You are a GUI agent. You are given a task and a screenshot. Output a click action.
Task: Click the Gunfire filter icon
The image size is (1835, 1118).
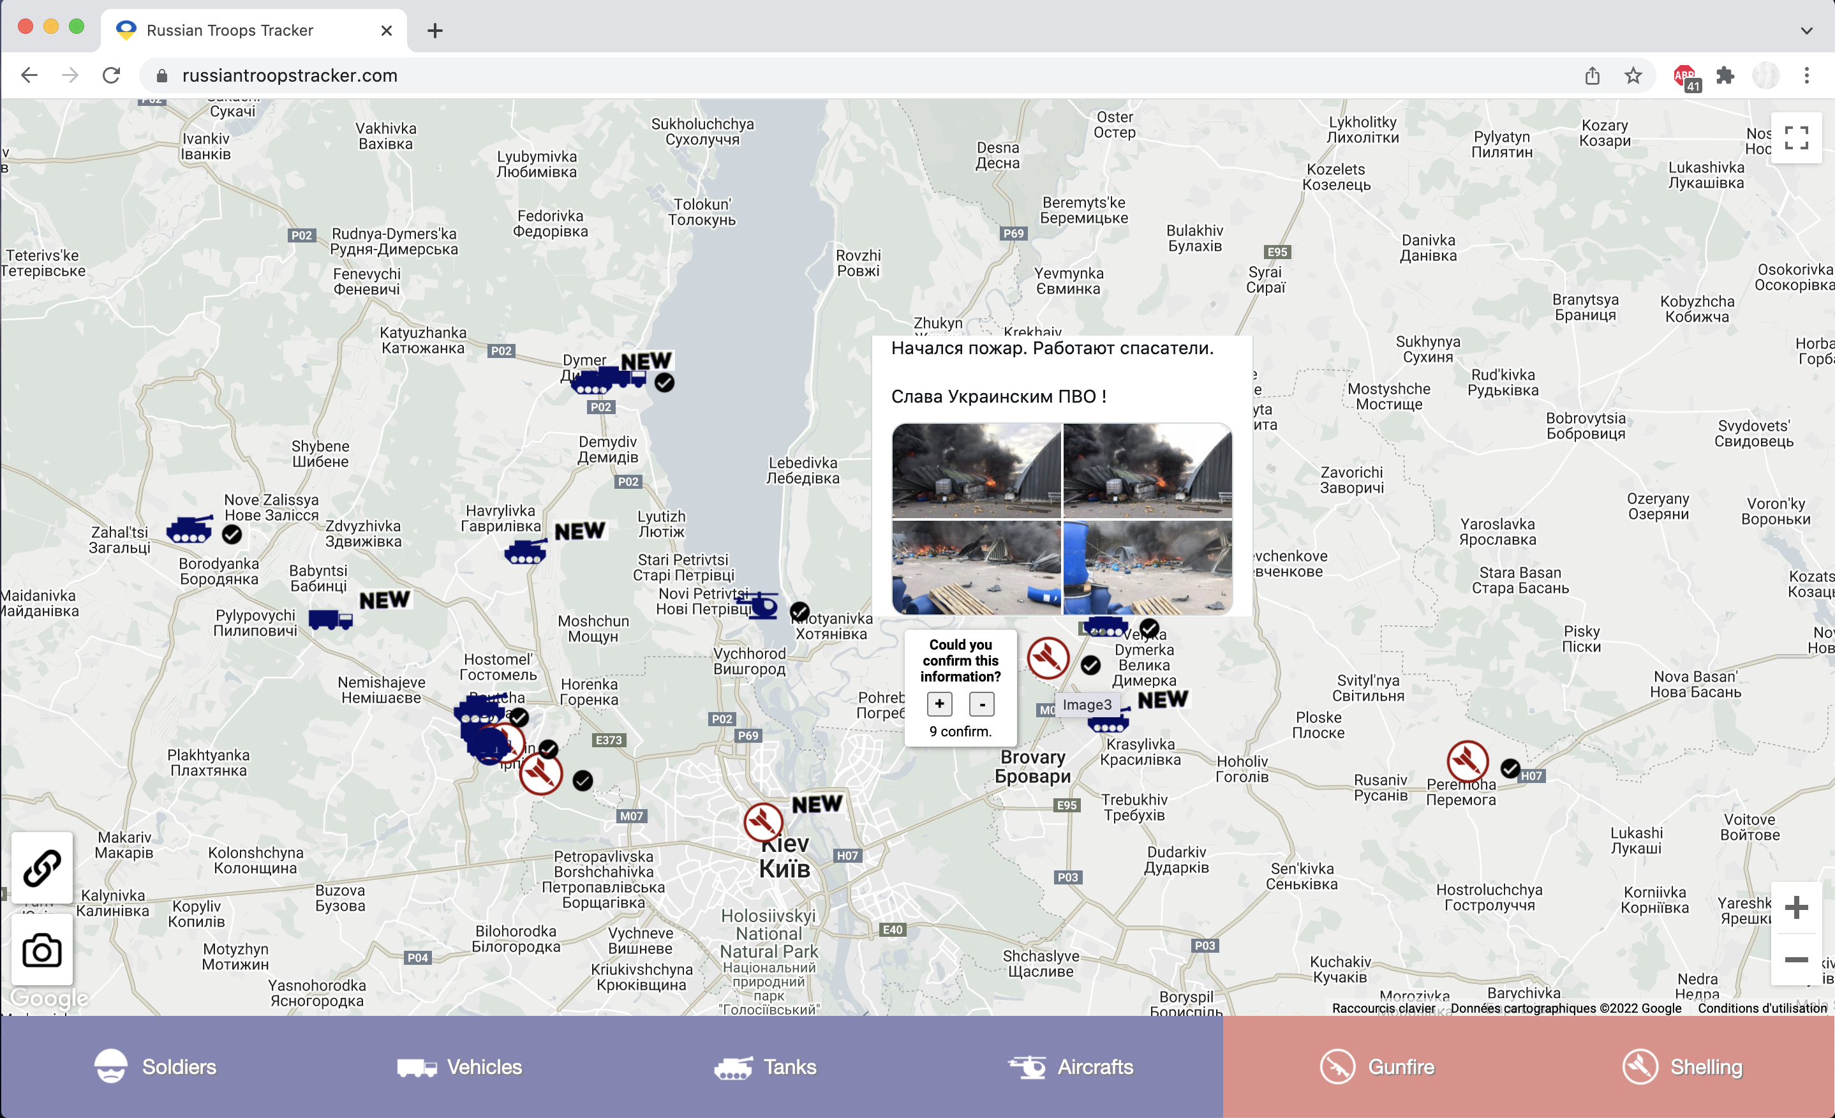point(1338,1066)
